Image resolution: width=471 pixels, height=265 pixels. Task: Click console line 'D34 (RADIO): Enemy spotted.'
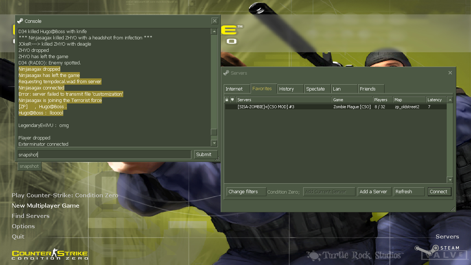pos(50,63)
